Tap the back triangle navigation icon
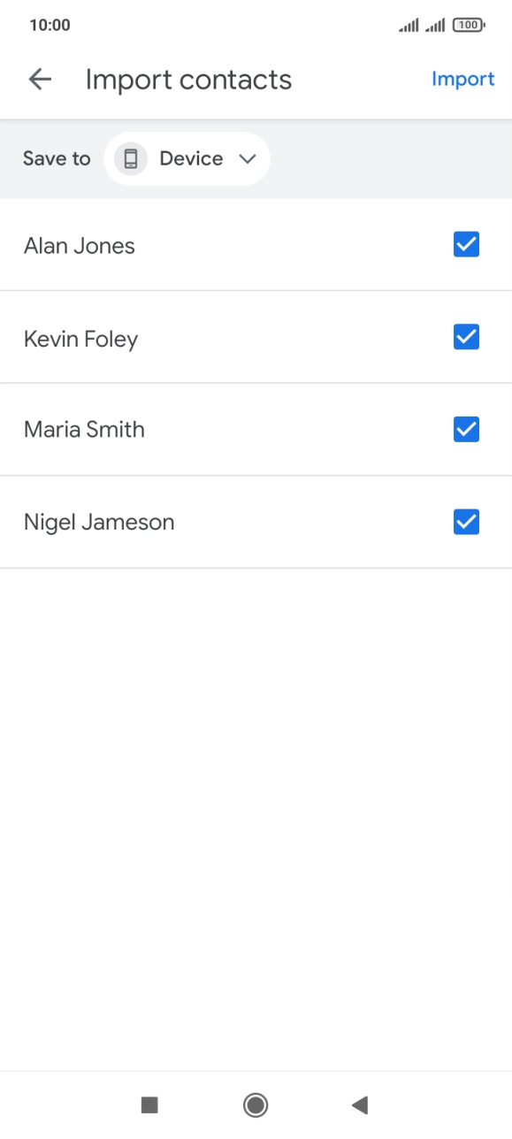 pyautogui.click(x=359, y=1105)
